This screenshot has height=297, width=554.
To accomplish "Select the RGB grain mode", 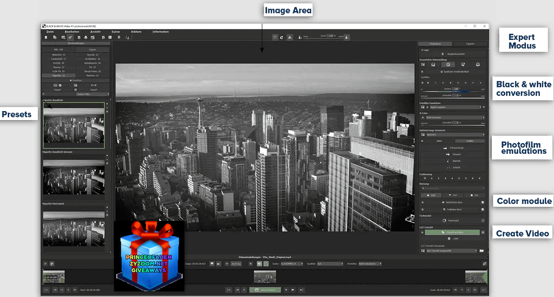I will click(x=431, y=196).
